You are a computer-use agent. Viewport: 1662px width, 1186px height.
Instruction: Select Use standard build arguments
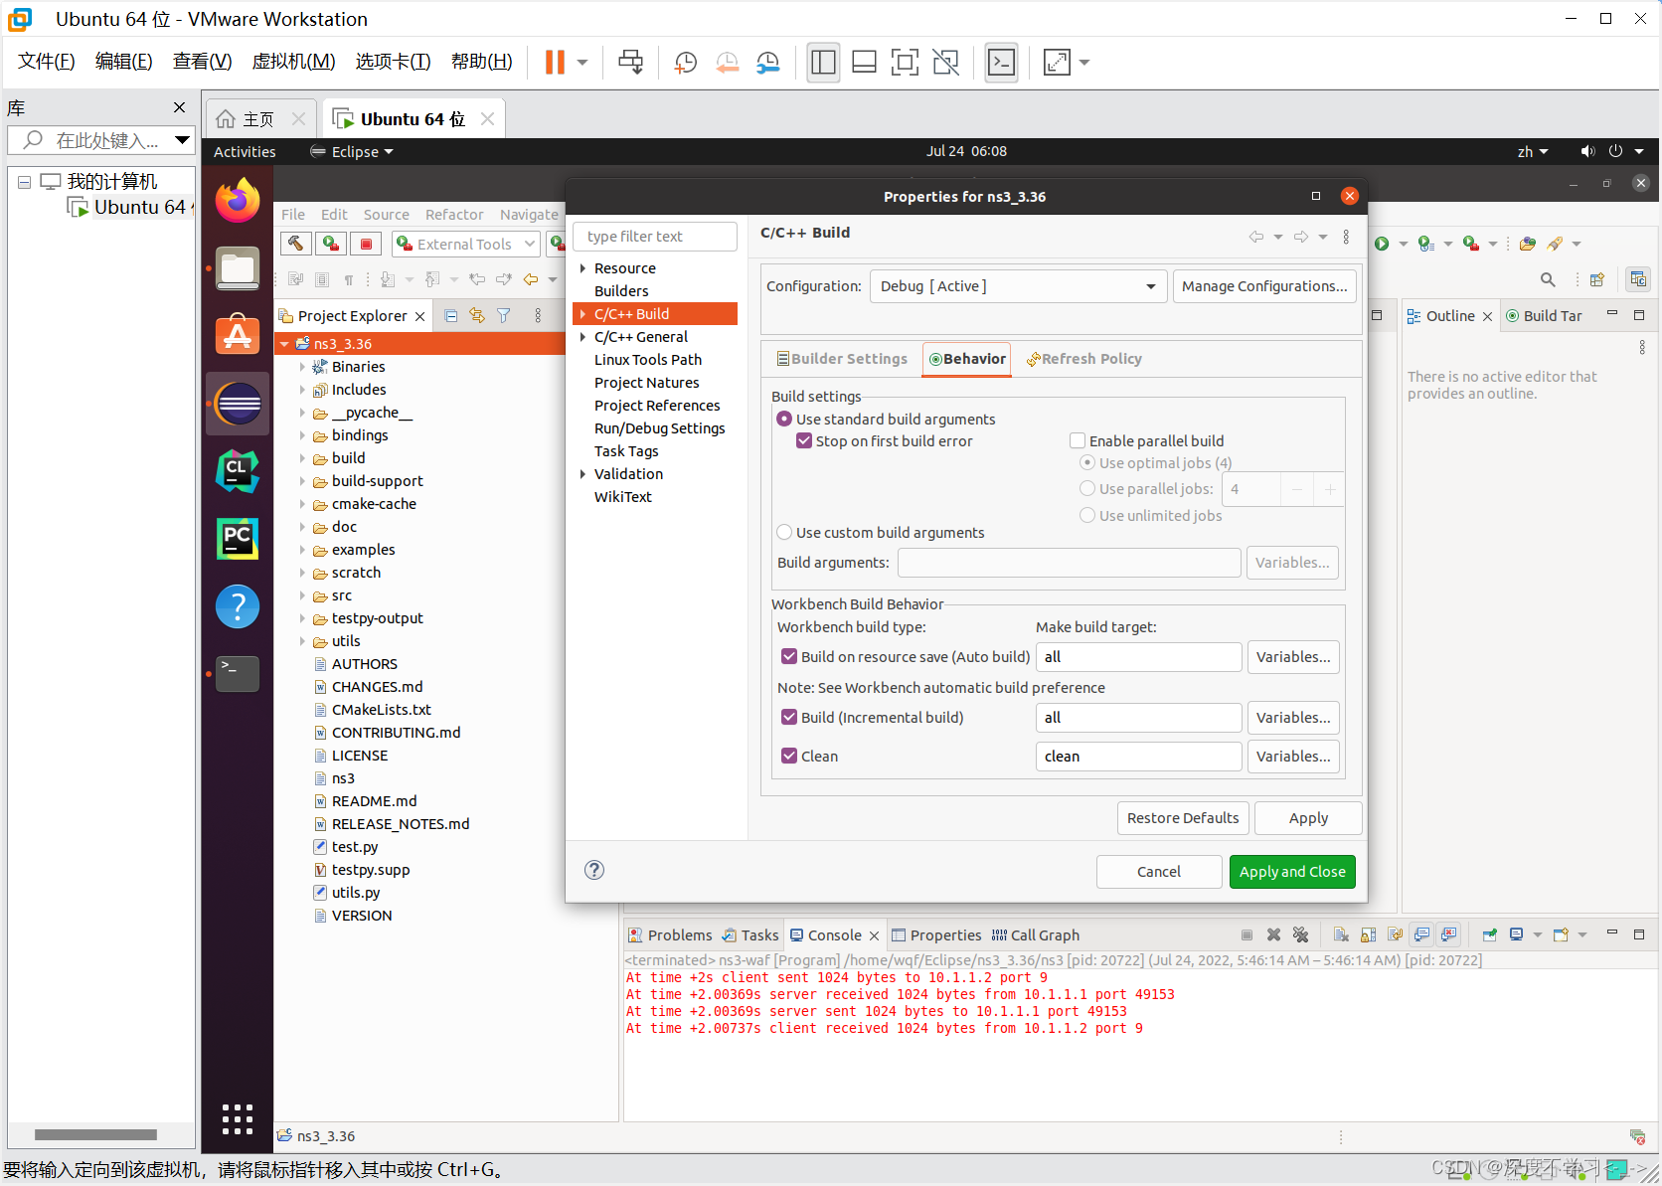[784, 419]
